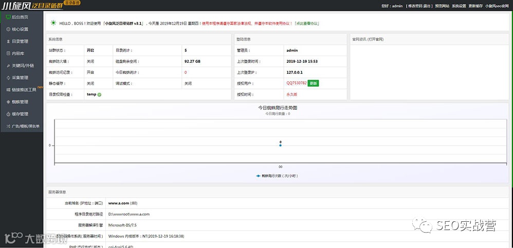
Task: Click the last login IP 127.0.0.1
Action: [x=295, y=72]
